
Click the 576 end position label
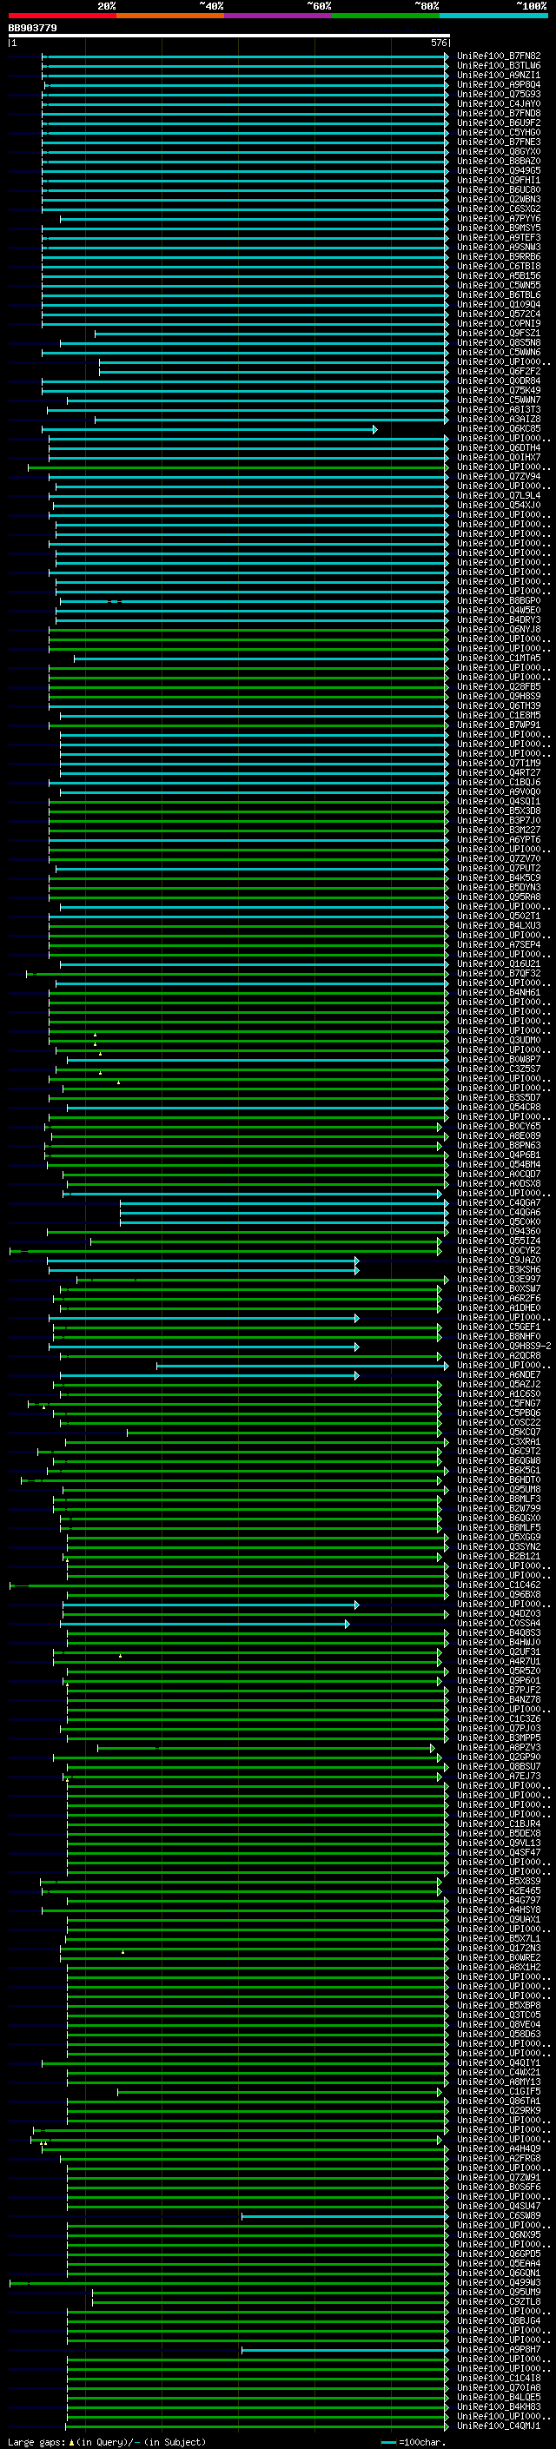coord(439,43)
